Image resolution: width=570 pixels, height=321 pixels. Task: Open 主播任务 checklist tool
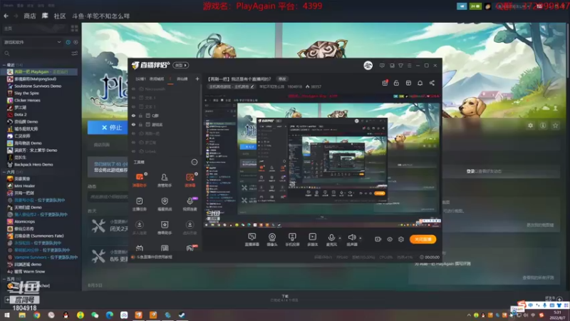click(x=139, y=204)
